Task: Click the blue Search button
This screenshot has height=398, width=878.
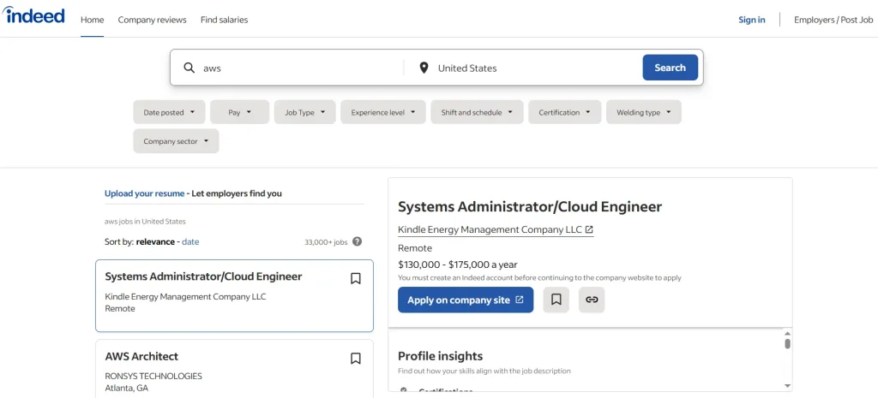Action: click(671, 68)
